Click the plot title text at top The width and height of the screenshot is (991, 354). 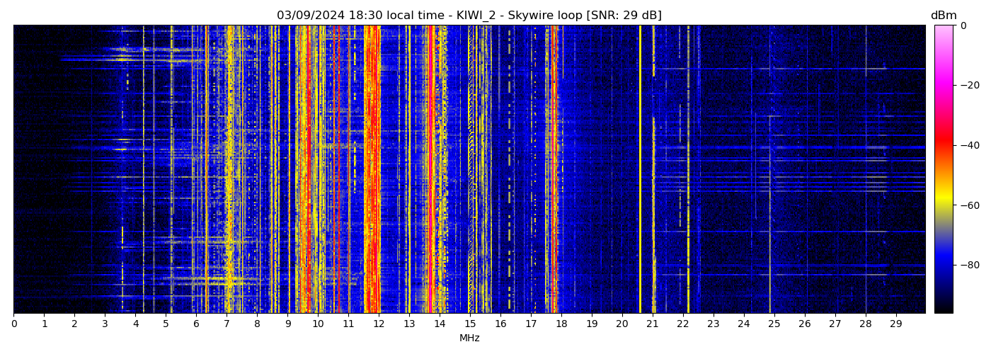pyautogui.click(x=469, y=15)
